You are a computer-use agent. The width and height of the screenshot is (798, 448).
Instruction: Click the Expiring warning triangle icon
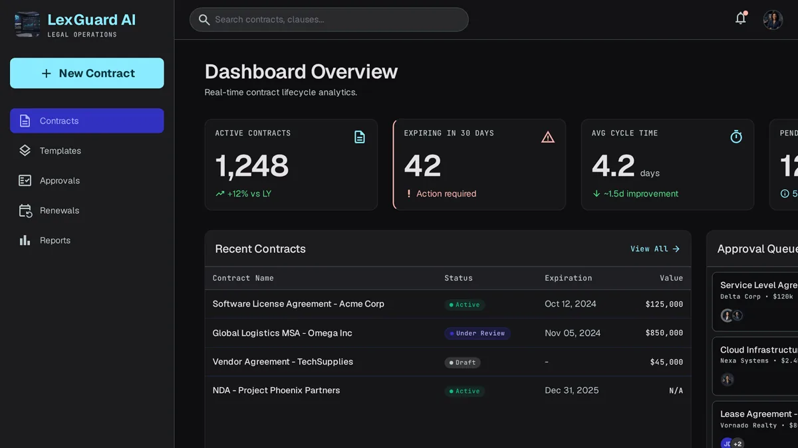548,137
